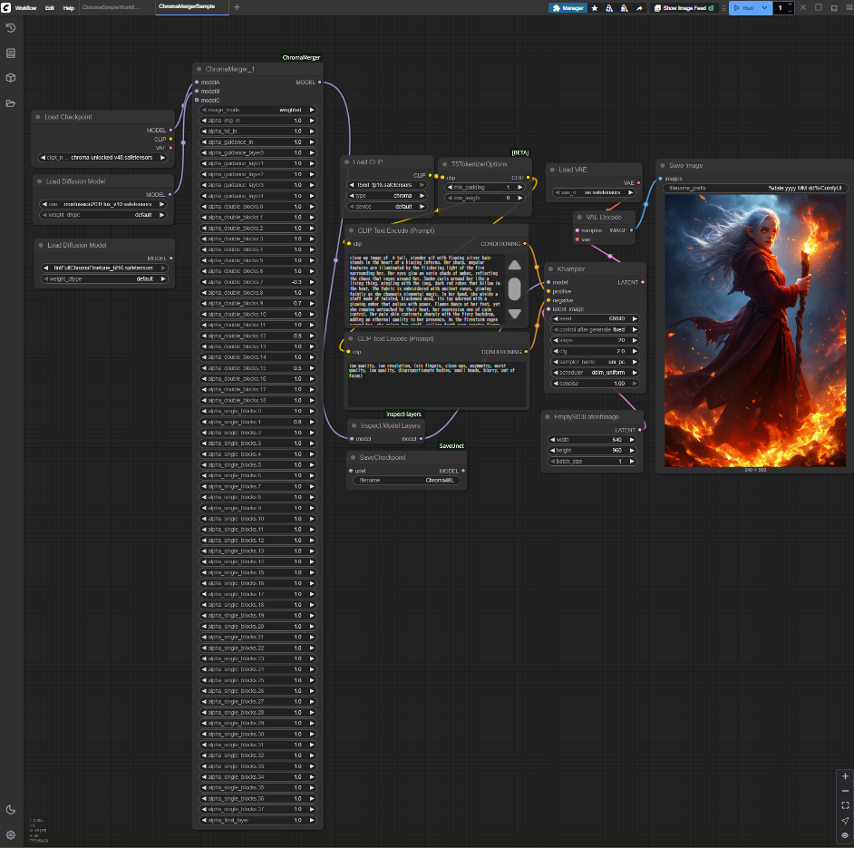The height and width of the screenshot is (848, 854).
Task: Click Show Image Feed button
Action: [684, 7]
